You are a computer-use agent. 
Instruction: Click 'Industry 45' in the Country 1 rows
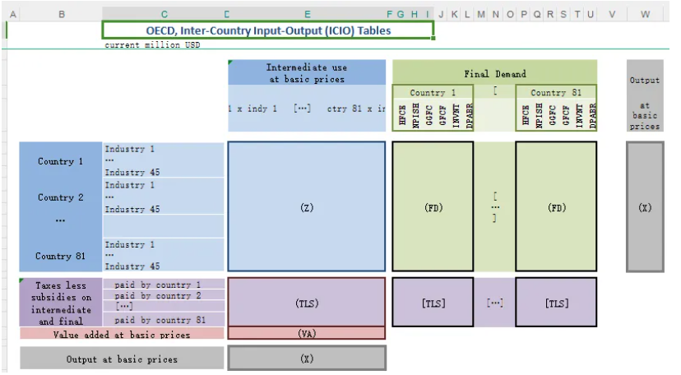point(132,173)
